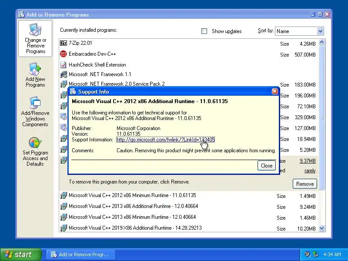Click the Embarcadero Dev-C++ icon
Viewport: 348px width, 261px height.
[x=64, y=54]
